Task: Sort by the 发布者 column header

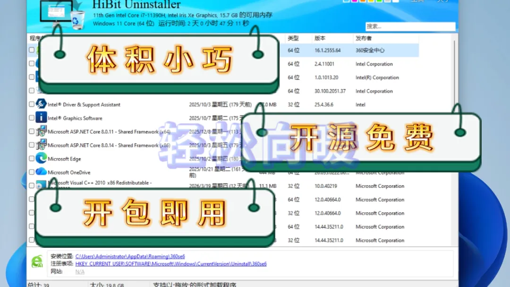Action: point(364,38)
